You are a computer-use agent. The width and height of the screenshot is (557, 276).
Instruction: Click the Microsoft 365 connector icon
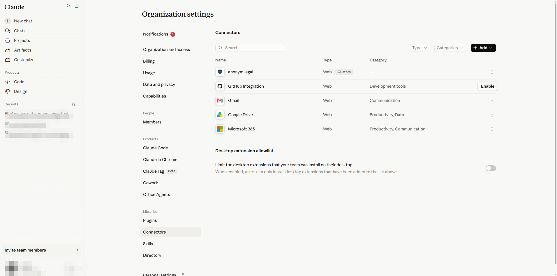coord(220,129)
